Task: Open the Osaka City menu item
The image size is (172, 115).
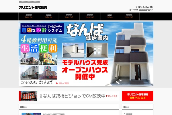Action: click(x=29, y=16)
